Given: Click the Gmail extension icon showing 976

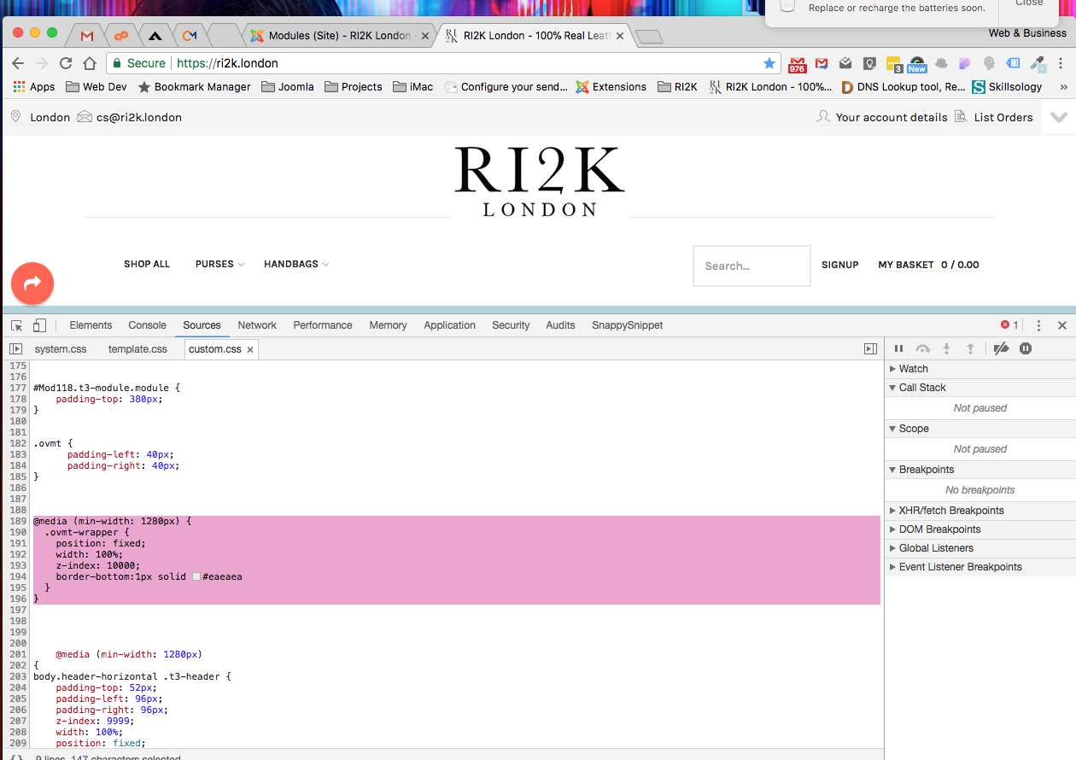Looking at the screenshot, I should [x=798, y=62].
